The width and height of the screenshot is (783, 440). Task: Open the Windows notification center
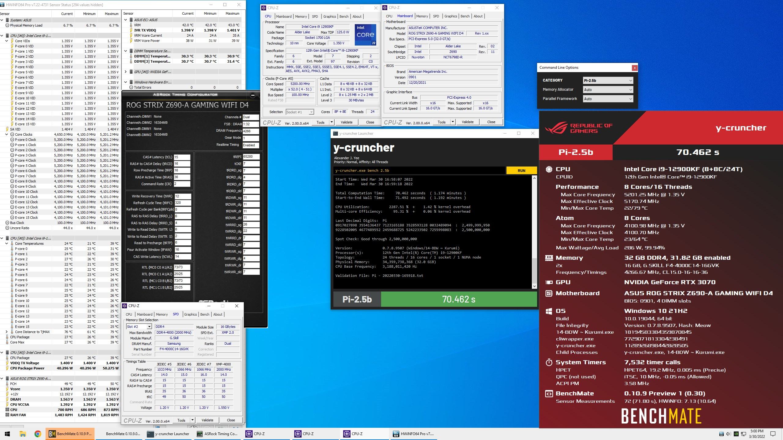pyautogui.click(x=773, y=434)
